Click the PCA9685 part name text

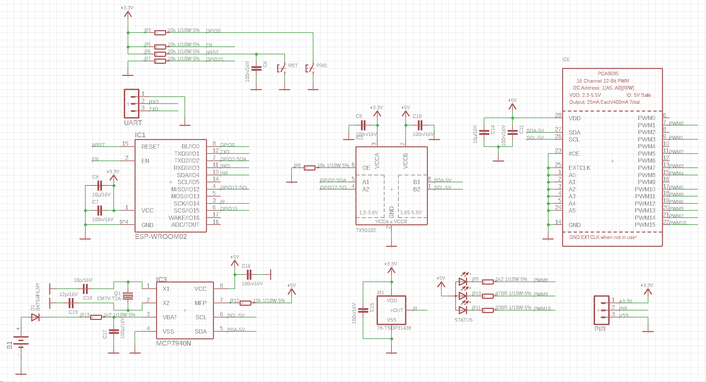(608, 73)
